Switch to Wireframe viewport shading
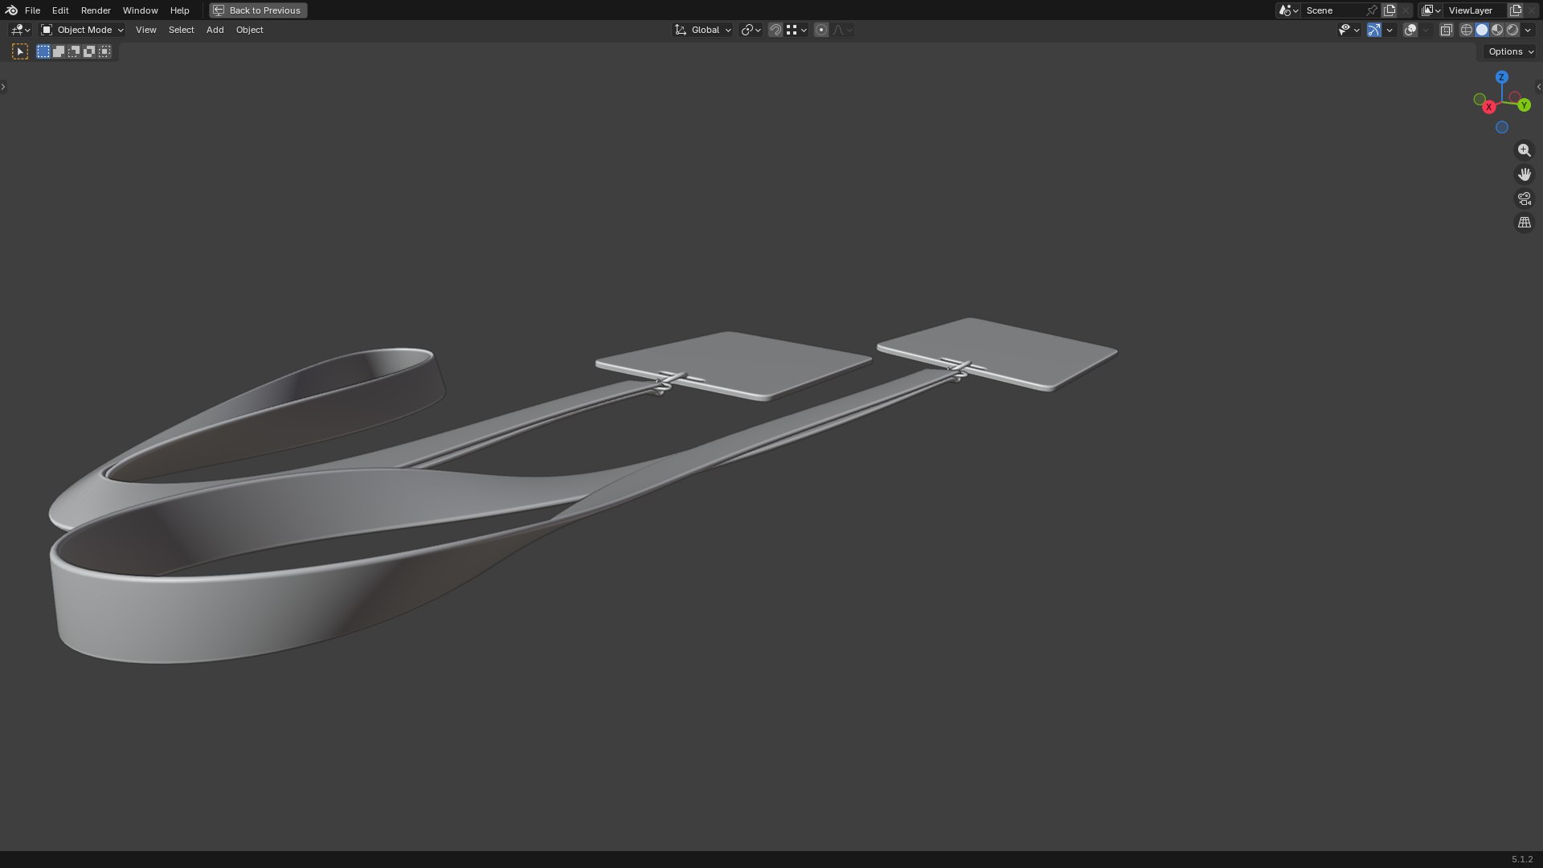1543x868 pixels. [x=1467, y=30]
